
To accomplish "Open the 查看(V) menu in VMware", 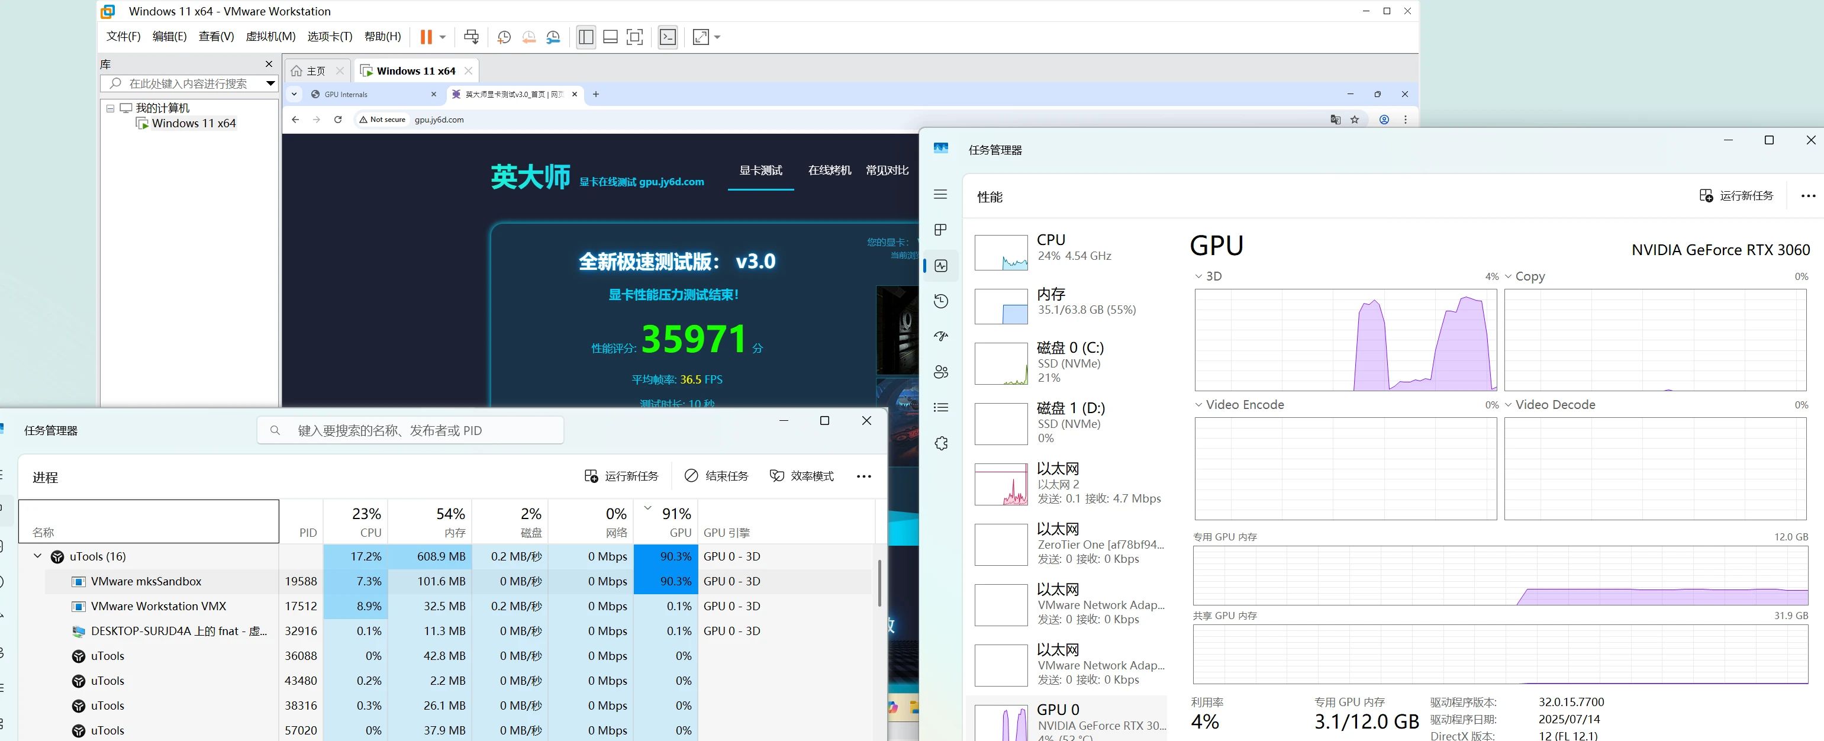I will point(216,36).
